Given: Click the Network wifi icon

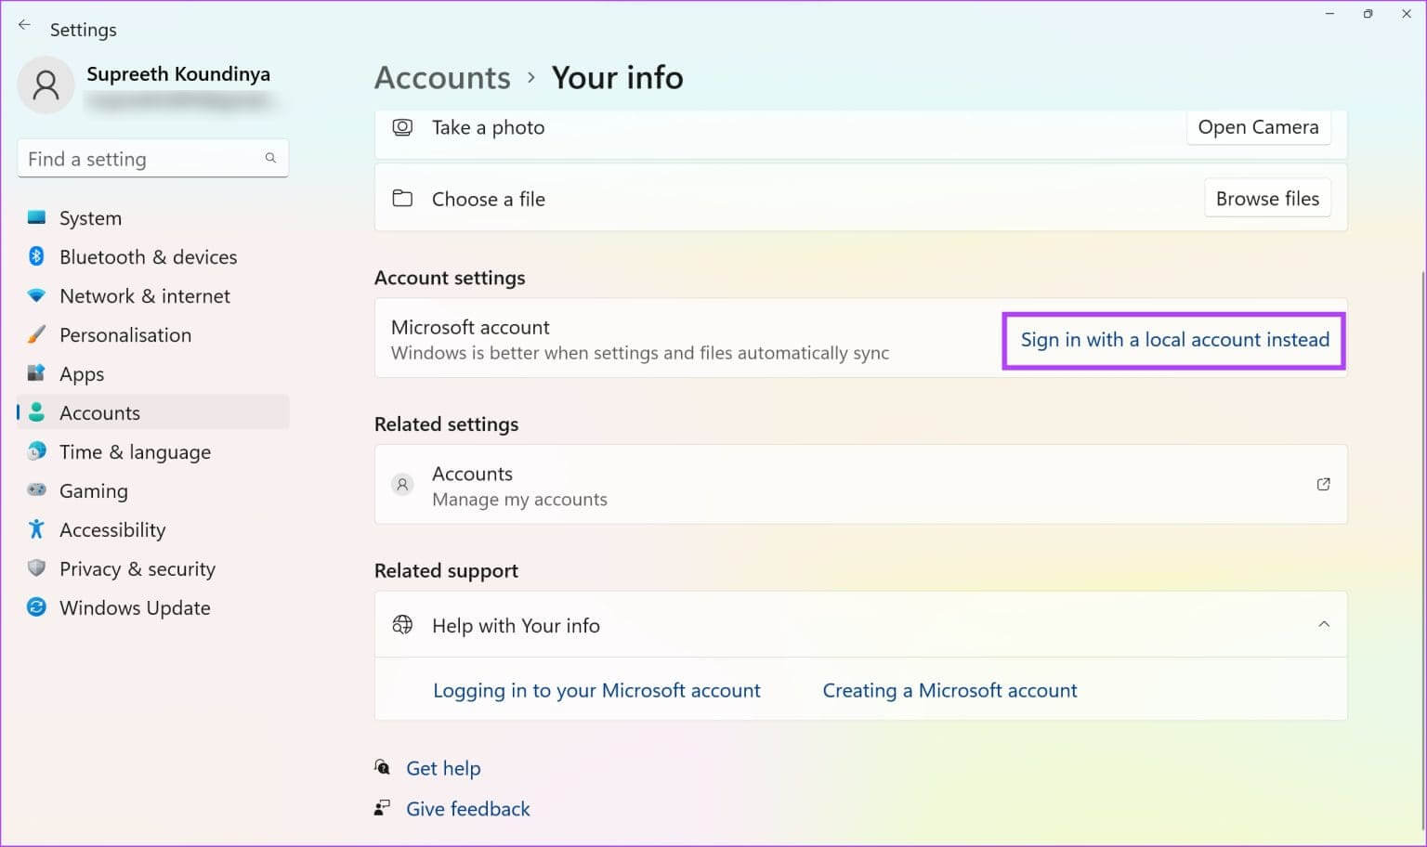Looking at the screenshot, I should coord(36,295).
